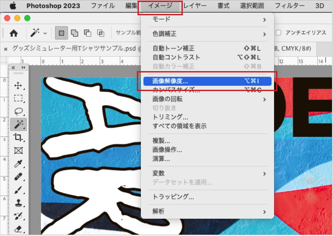The height and width of the screenshot is (236, 333).
Task: Enable the アンチエイリアス checkbox
Action: 279,33
